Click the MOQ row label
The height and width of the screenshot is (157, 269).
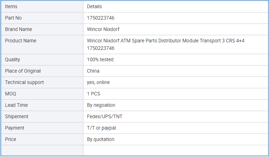(x=10, y=94)
